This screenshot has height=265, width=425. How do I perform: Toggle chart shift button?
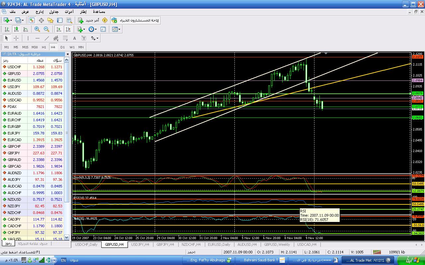[68, 29]
